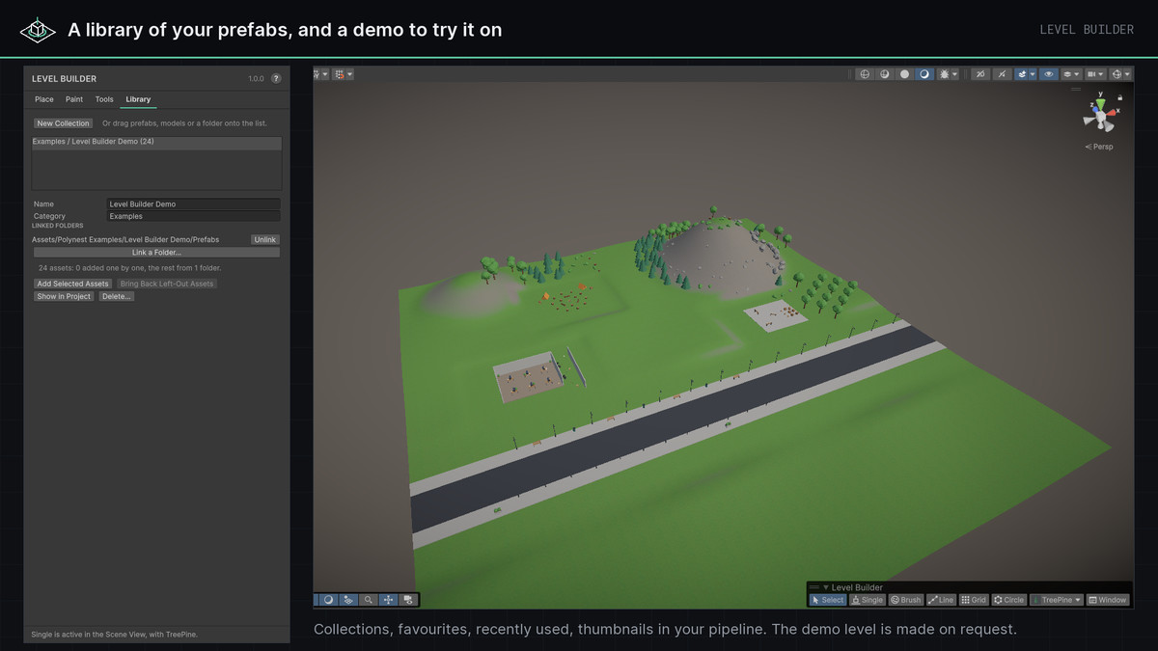This screenshot has width=1158, height=651.
Task: Click the bottom toolbar magnifier search icon
Action: click(x=369, y=600)
